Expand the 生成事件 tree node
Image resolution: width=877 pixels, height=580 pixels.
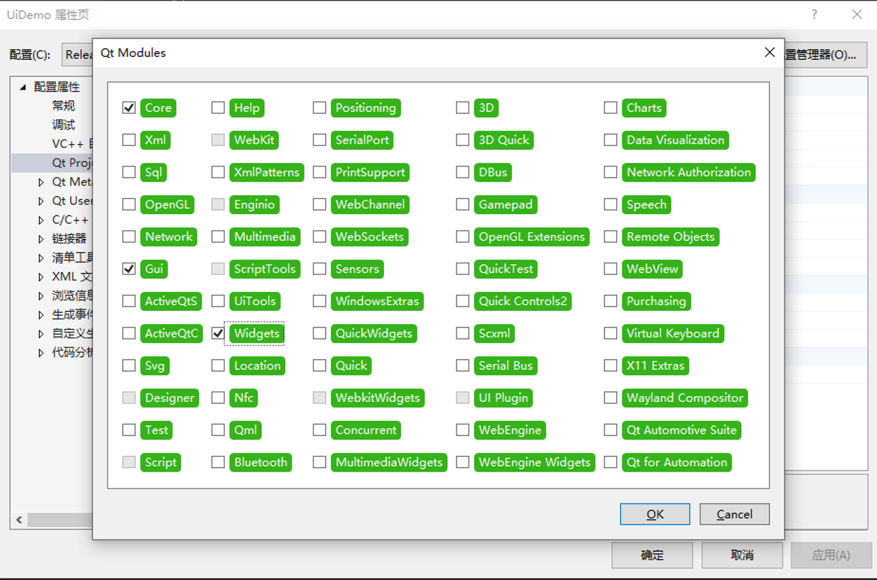pyautogui.click(x=41, y=315)
